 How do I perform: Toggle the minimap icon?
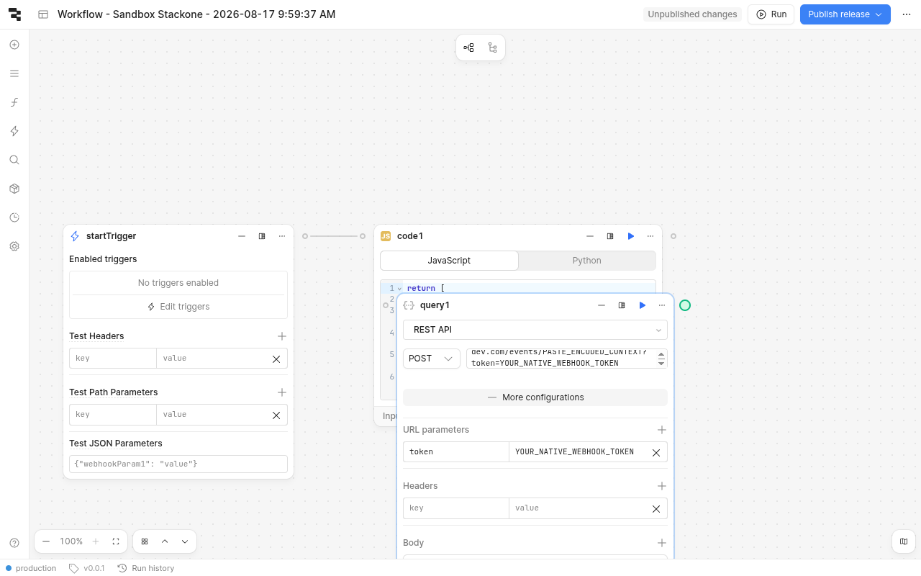(904, 541)
